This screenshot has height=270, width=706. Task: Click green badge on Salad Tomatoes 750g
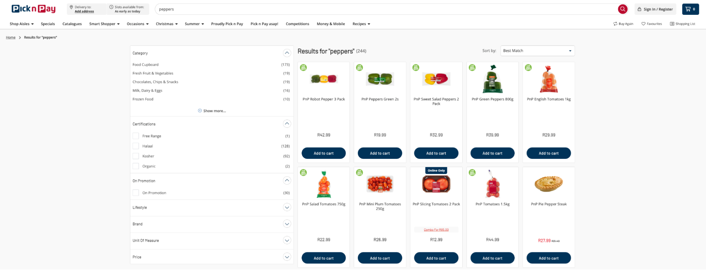303,173
